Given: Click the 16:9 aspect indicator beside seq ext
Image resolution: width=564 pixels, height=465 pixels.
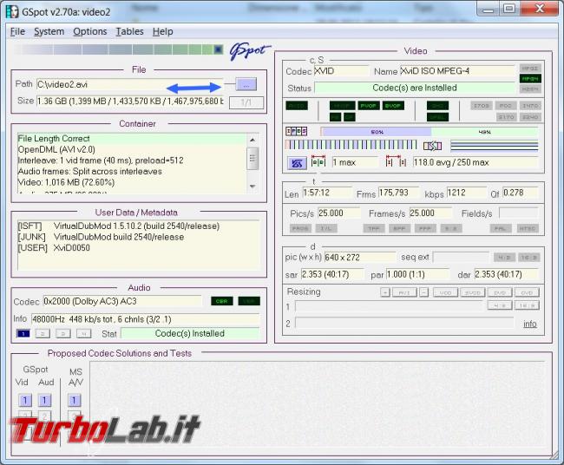Looking at the screenshot, I should (x=529, y=258).
